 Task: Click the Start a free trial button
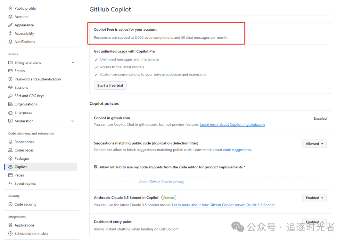[110, 85]
